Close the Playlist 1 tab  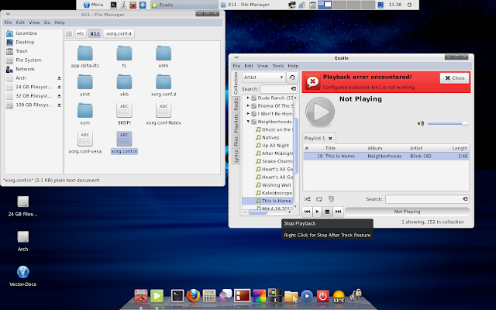[x=330, y=138]
